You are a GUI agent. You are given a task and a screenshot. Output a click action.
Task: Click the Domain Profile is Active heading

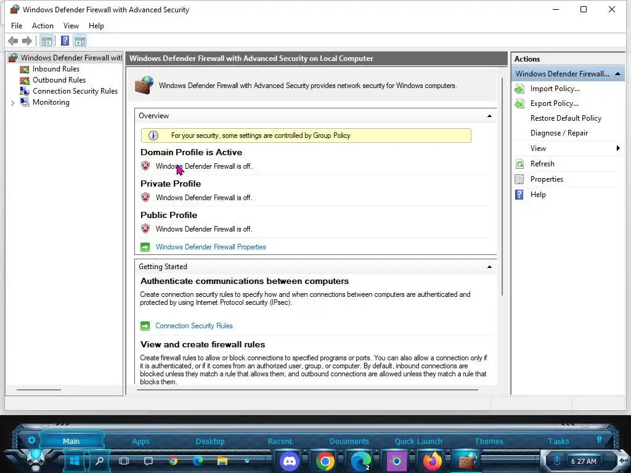[191, 153]
